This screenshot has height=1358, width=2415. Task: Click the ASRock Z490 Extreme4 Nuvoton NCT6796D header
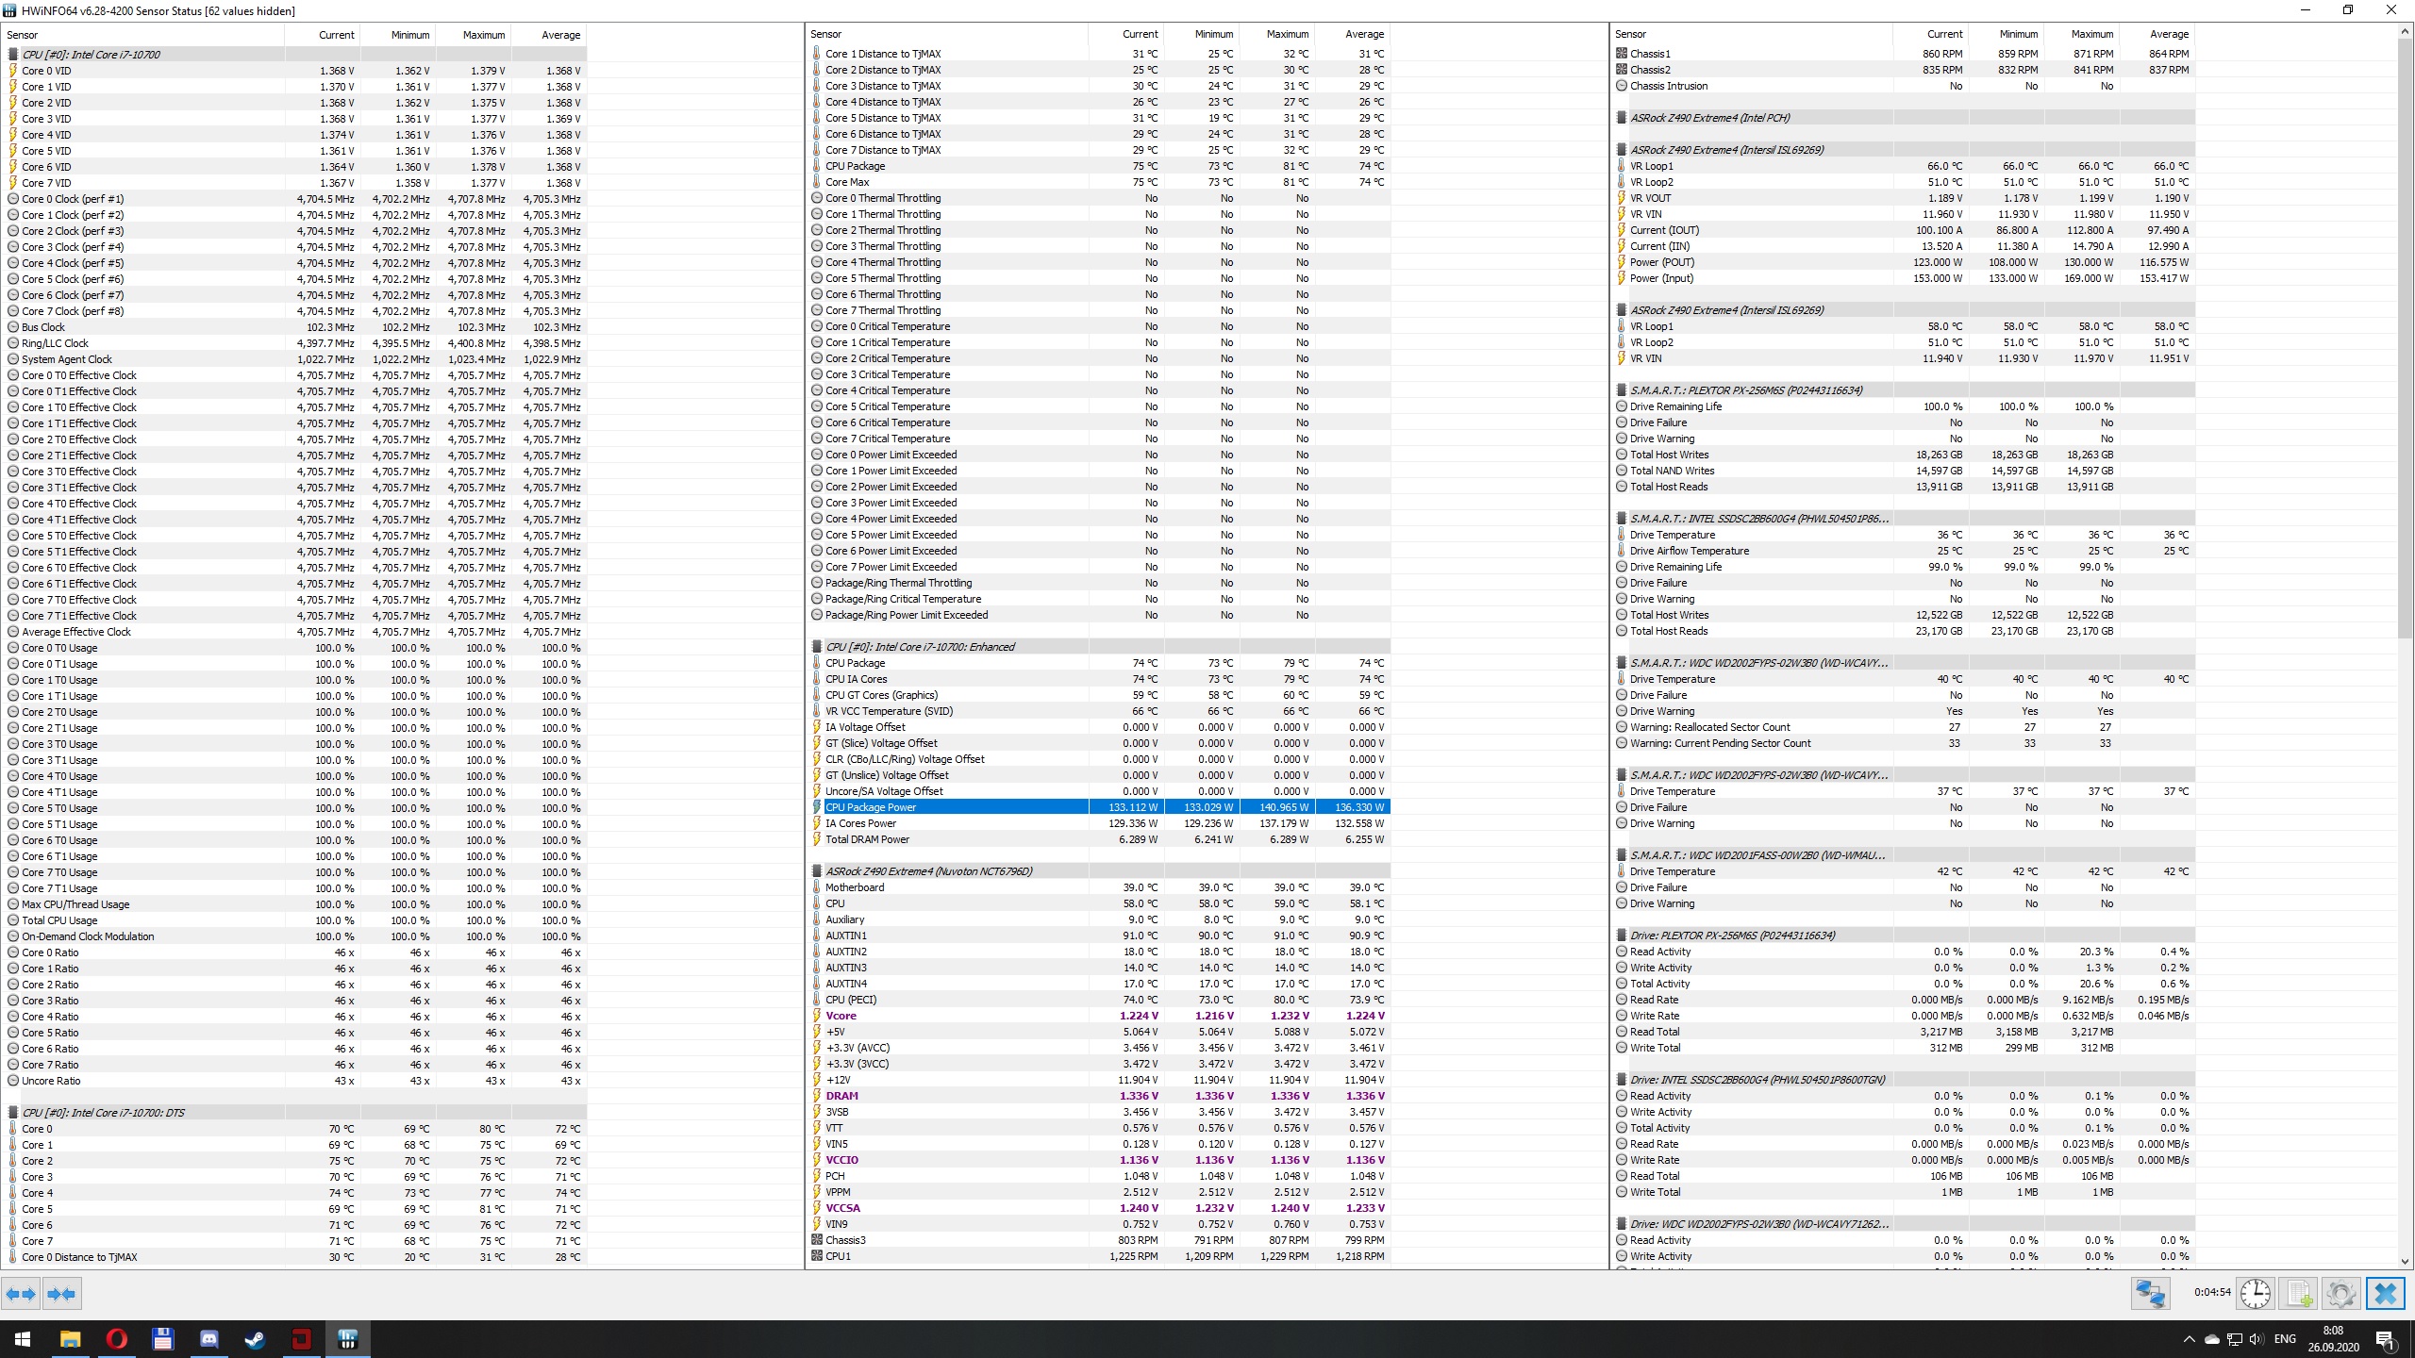pyautogui.click(x=928, y=871)
